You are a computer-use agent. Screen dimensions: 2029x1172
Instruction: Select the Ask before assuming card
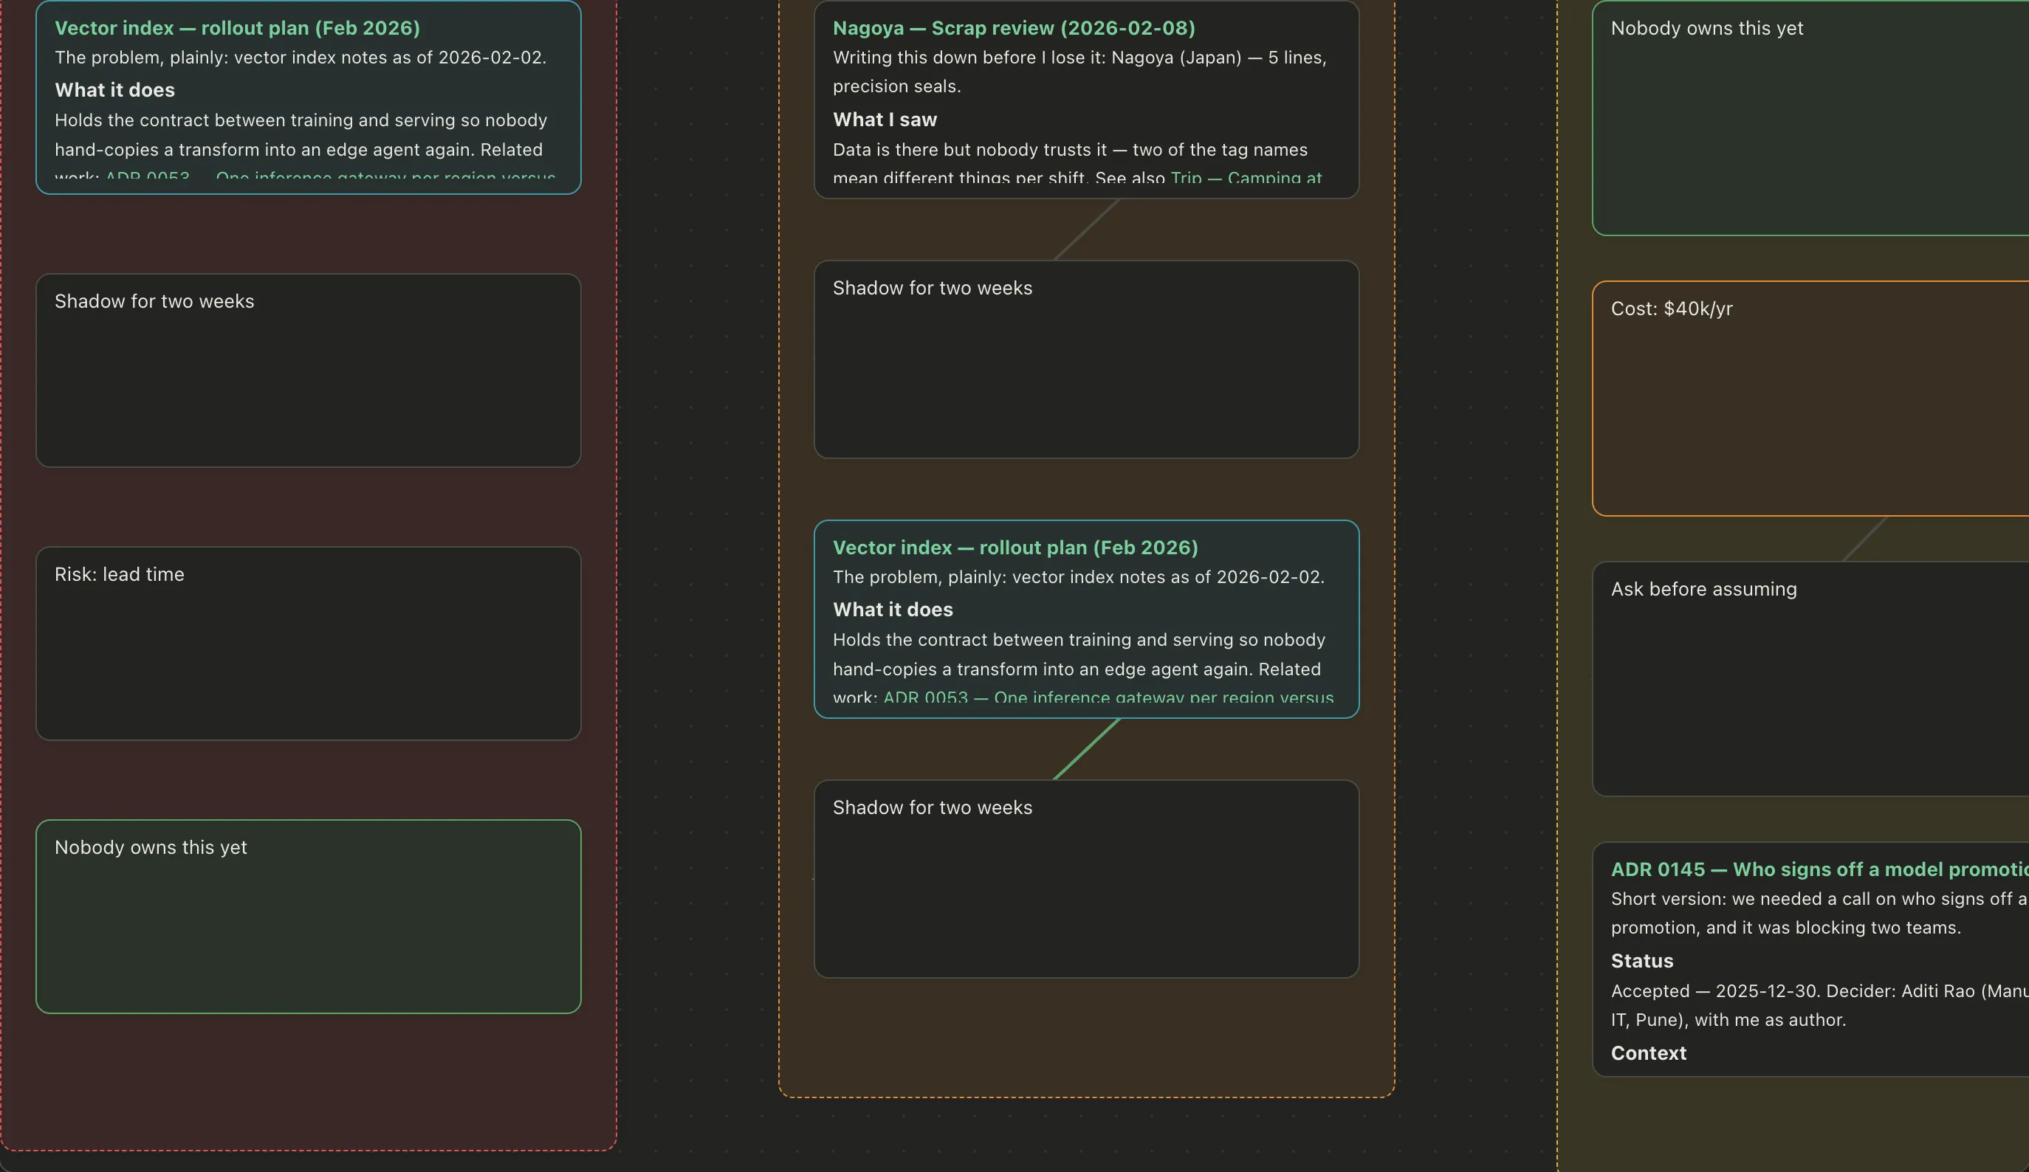click(x=1810, y=678)
